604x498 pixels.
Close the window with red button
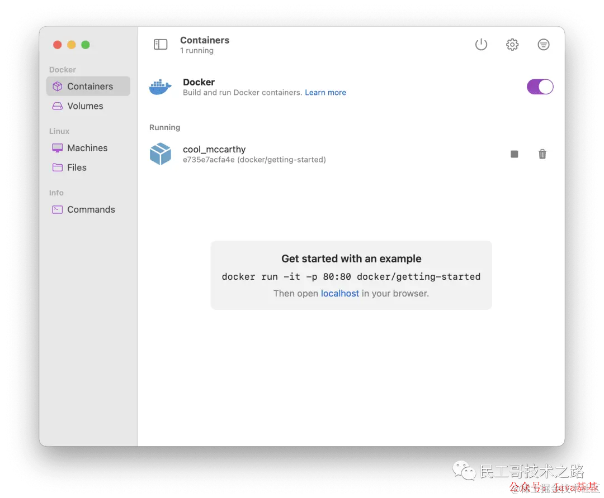(58, 45)
